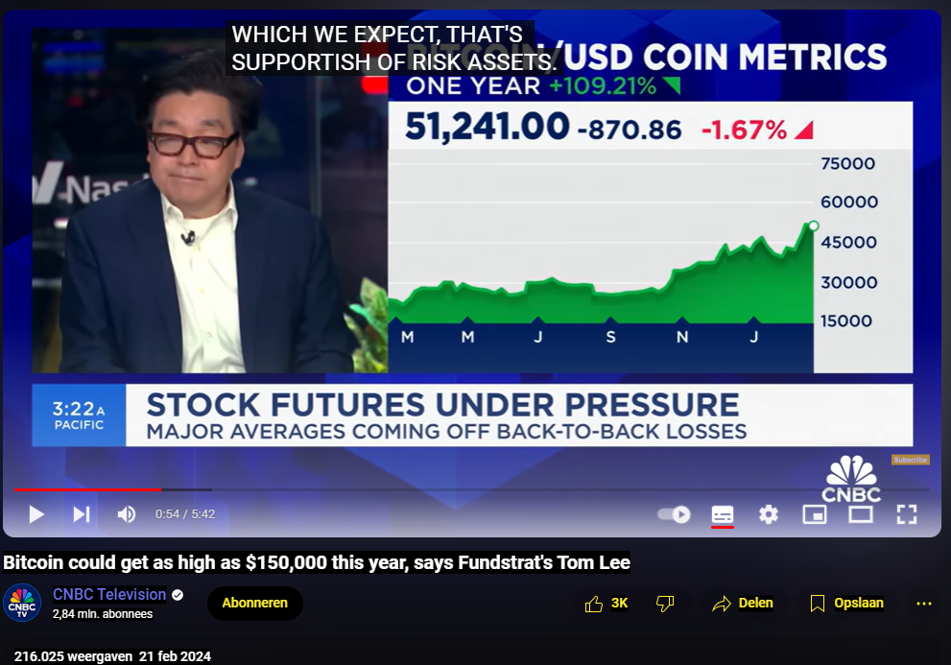Turn off subtitles/closed captions
The width and height of the screenshot is (951, 665).
point(723,514)
